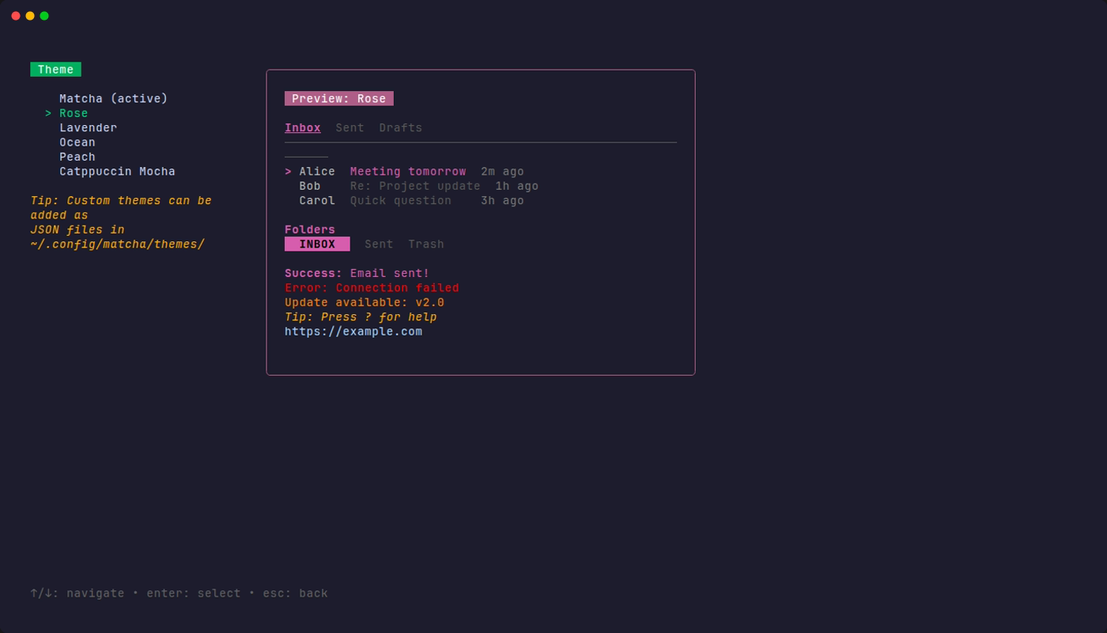Click the green Theme label

(55, 69)
